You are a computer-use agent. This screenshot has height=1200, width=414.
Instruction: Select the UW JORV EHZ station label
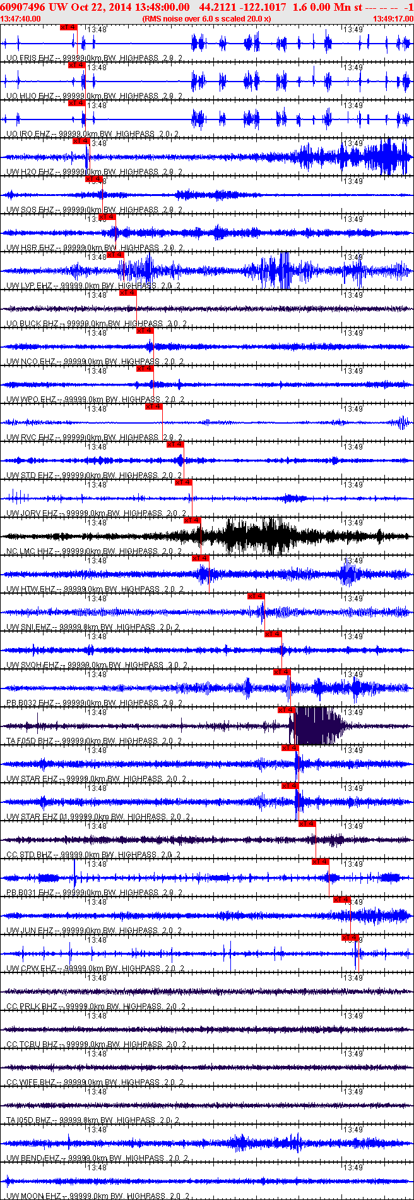tap(97, 513)
